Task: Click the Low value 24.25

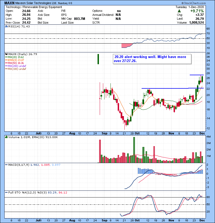Action: 26,19
